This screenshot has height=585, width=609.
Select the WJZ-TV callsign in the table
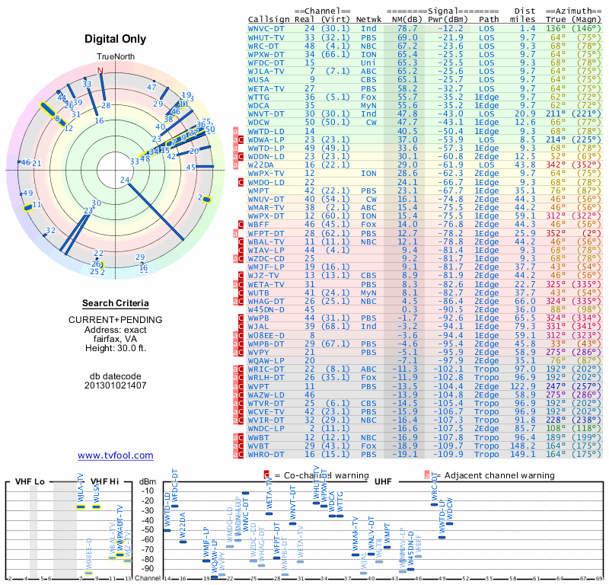tap(263, 276)
